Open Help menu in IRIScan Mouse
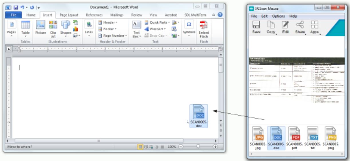 point(293,16)
